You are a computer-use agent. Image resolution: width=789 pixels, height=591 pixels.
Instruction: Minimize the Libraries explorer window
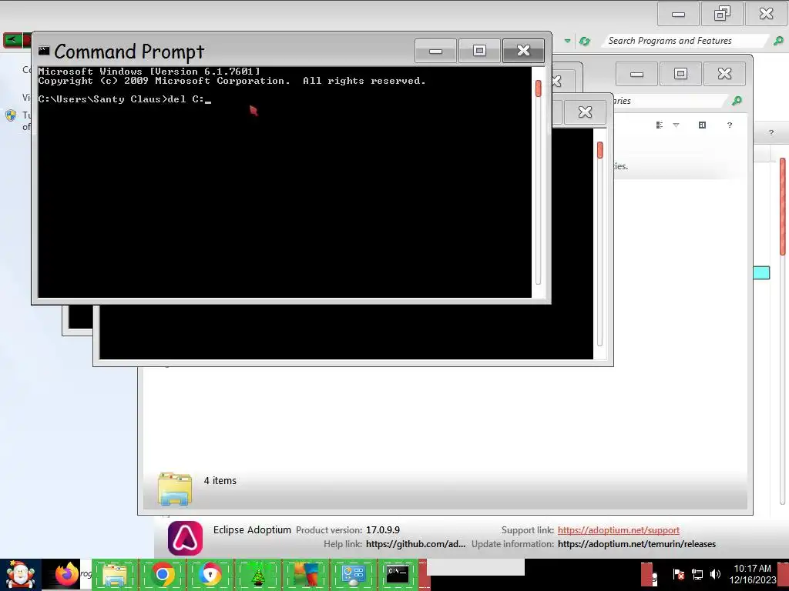click(x=636, y=74)
